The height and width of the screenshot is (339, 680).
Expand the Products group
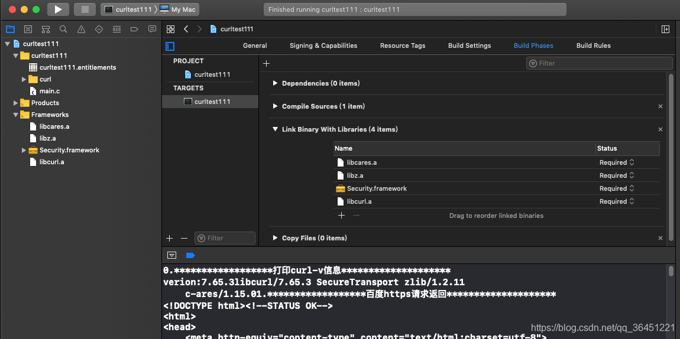[15, 103]
